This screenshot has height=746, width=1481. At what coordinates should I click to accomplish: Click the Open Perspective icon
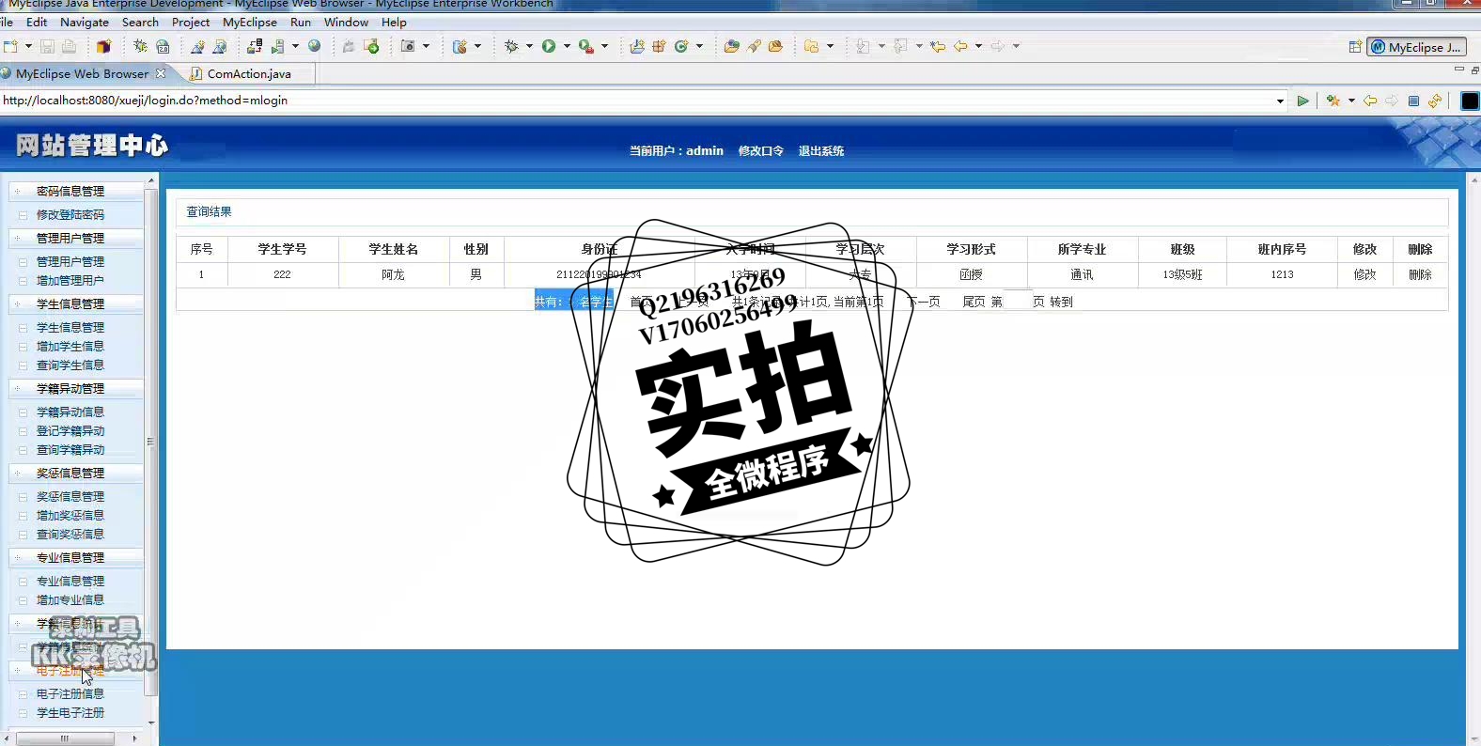[1355, 47]
